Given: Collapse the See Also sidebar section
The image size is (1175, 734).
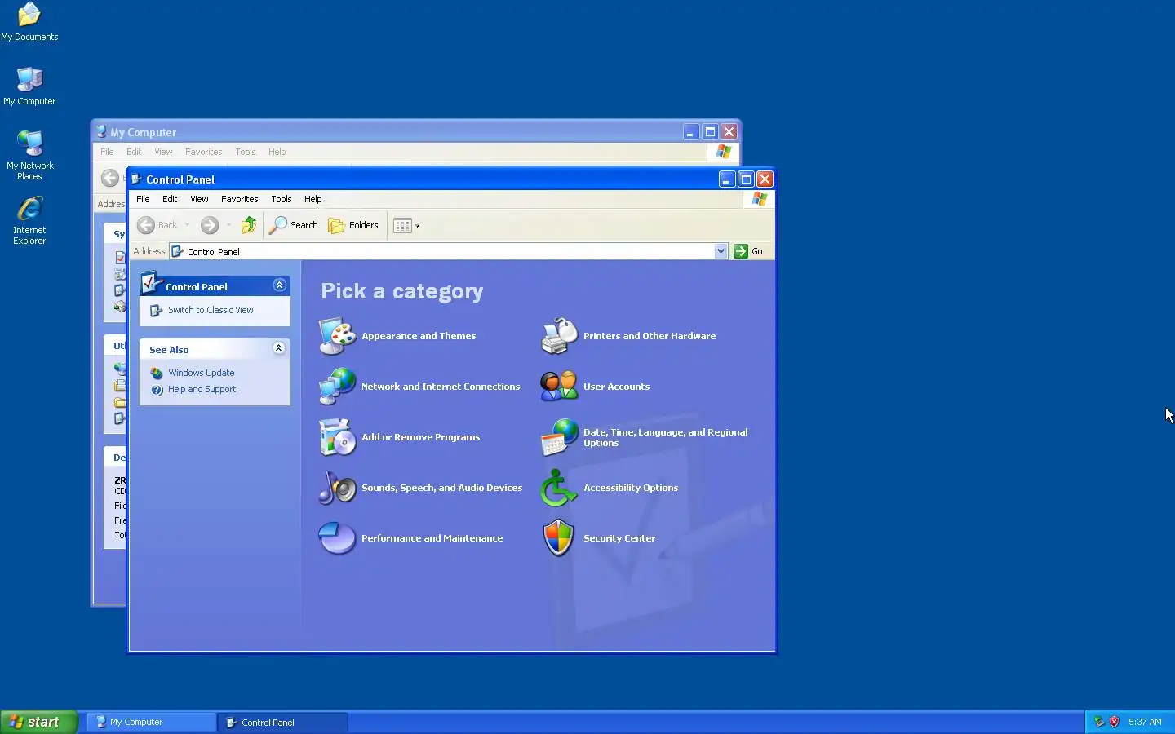Looking at the screenshot, I should pyautogui.click(x=278, y=348).
